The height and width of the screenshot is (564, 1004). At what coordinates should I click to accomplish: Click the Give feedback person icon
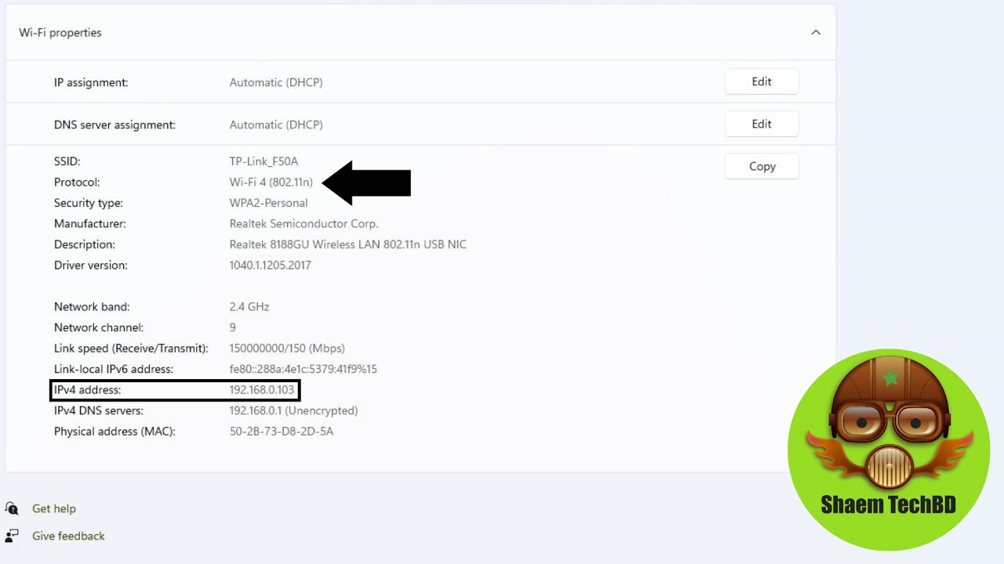(12, 536)
